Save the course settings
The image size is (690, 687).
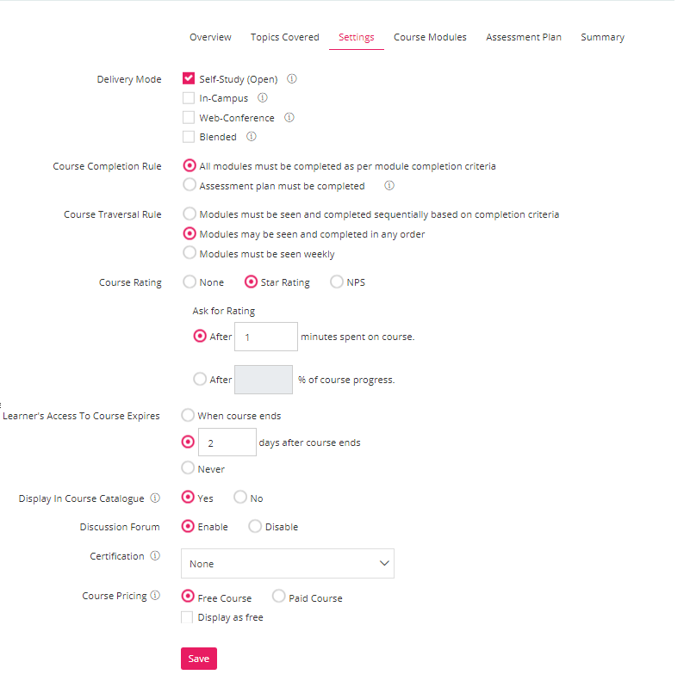click(x=199, y=659)
